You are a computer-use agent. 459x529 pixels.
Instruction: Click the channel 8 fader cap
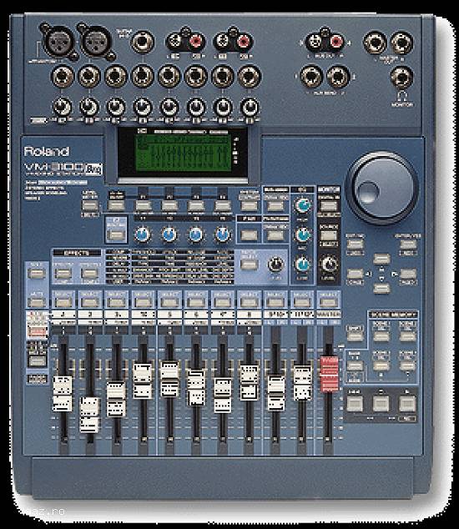click(x=249, y=383)
